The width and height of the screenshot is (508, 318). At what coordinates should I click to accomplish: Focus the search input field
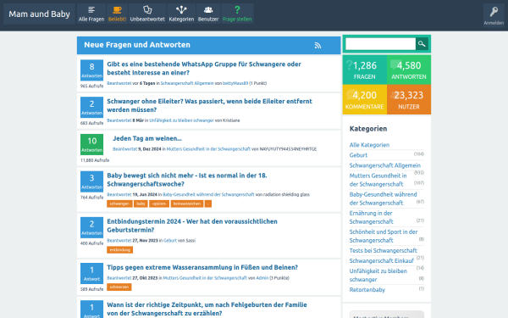coord(380,44)
